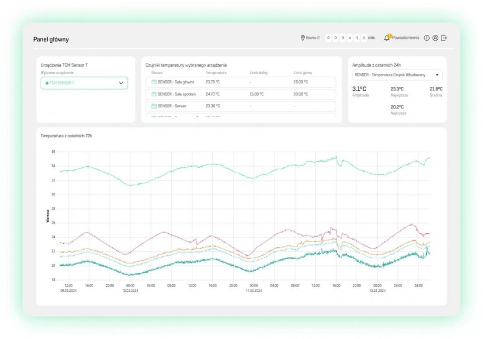483x339 pixels.
Task: Click the location pin icon beside Biurko IT
Action: (x=302, y=38)
